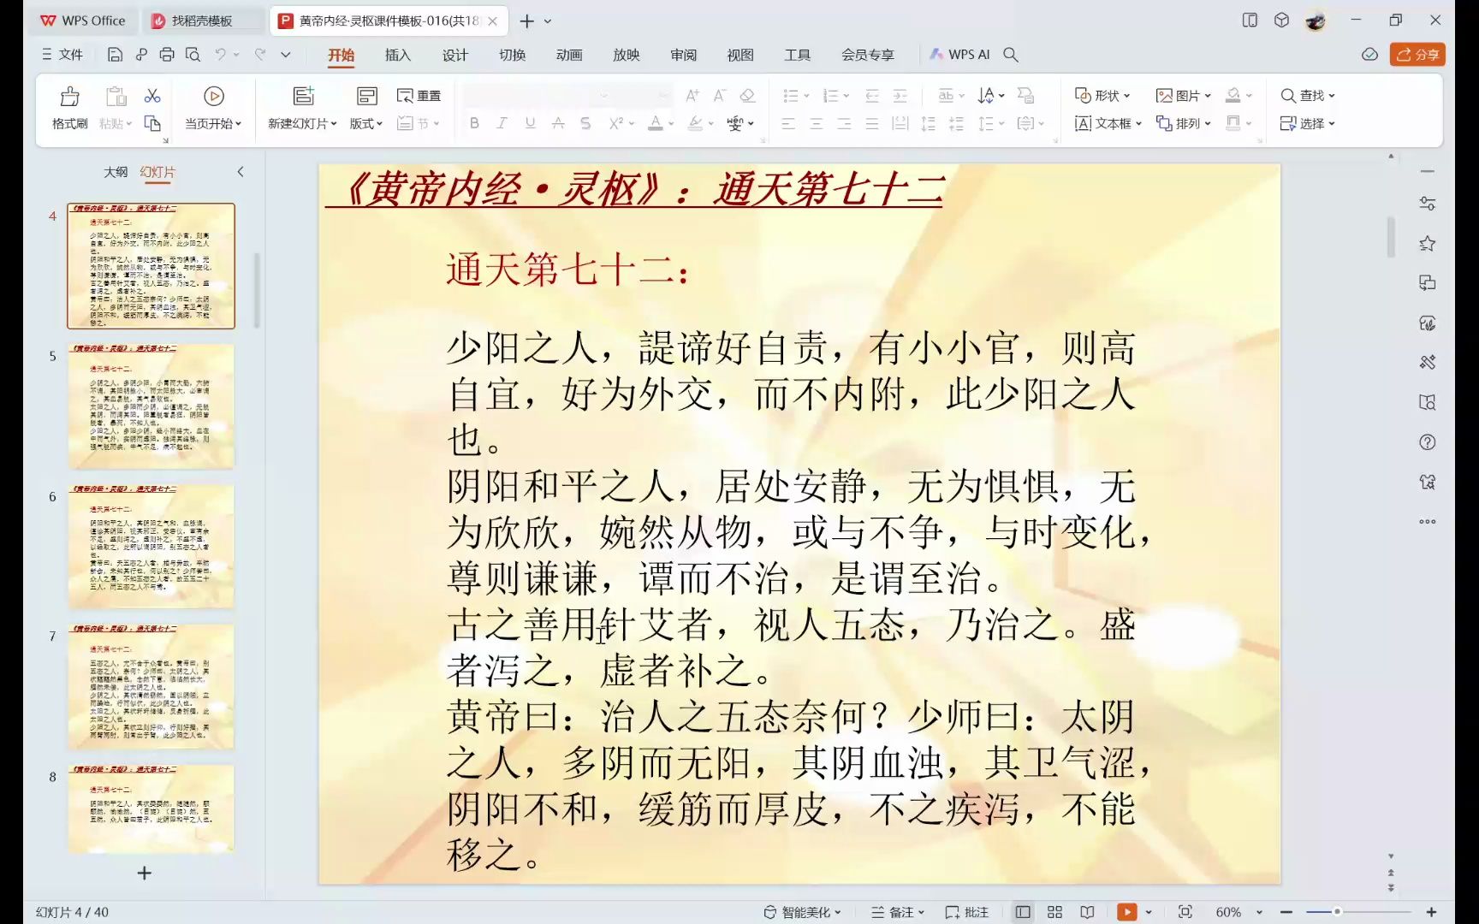
Task: Open Arrange (排列) dropdown
Action: click(x=1184, y=123)
